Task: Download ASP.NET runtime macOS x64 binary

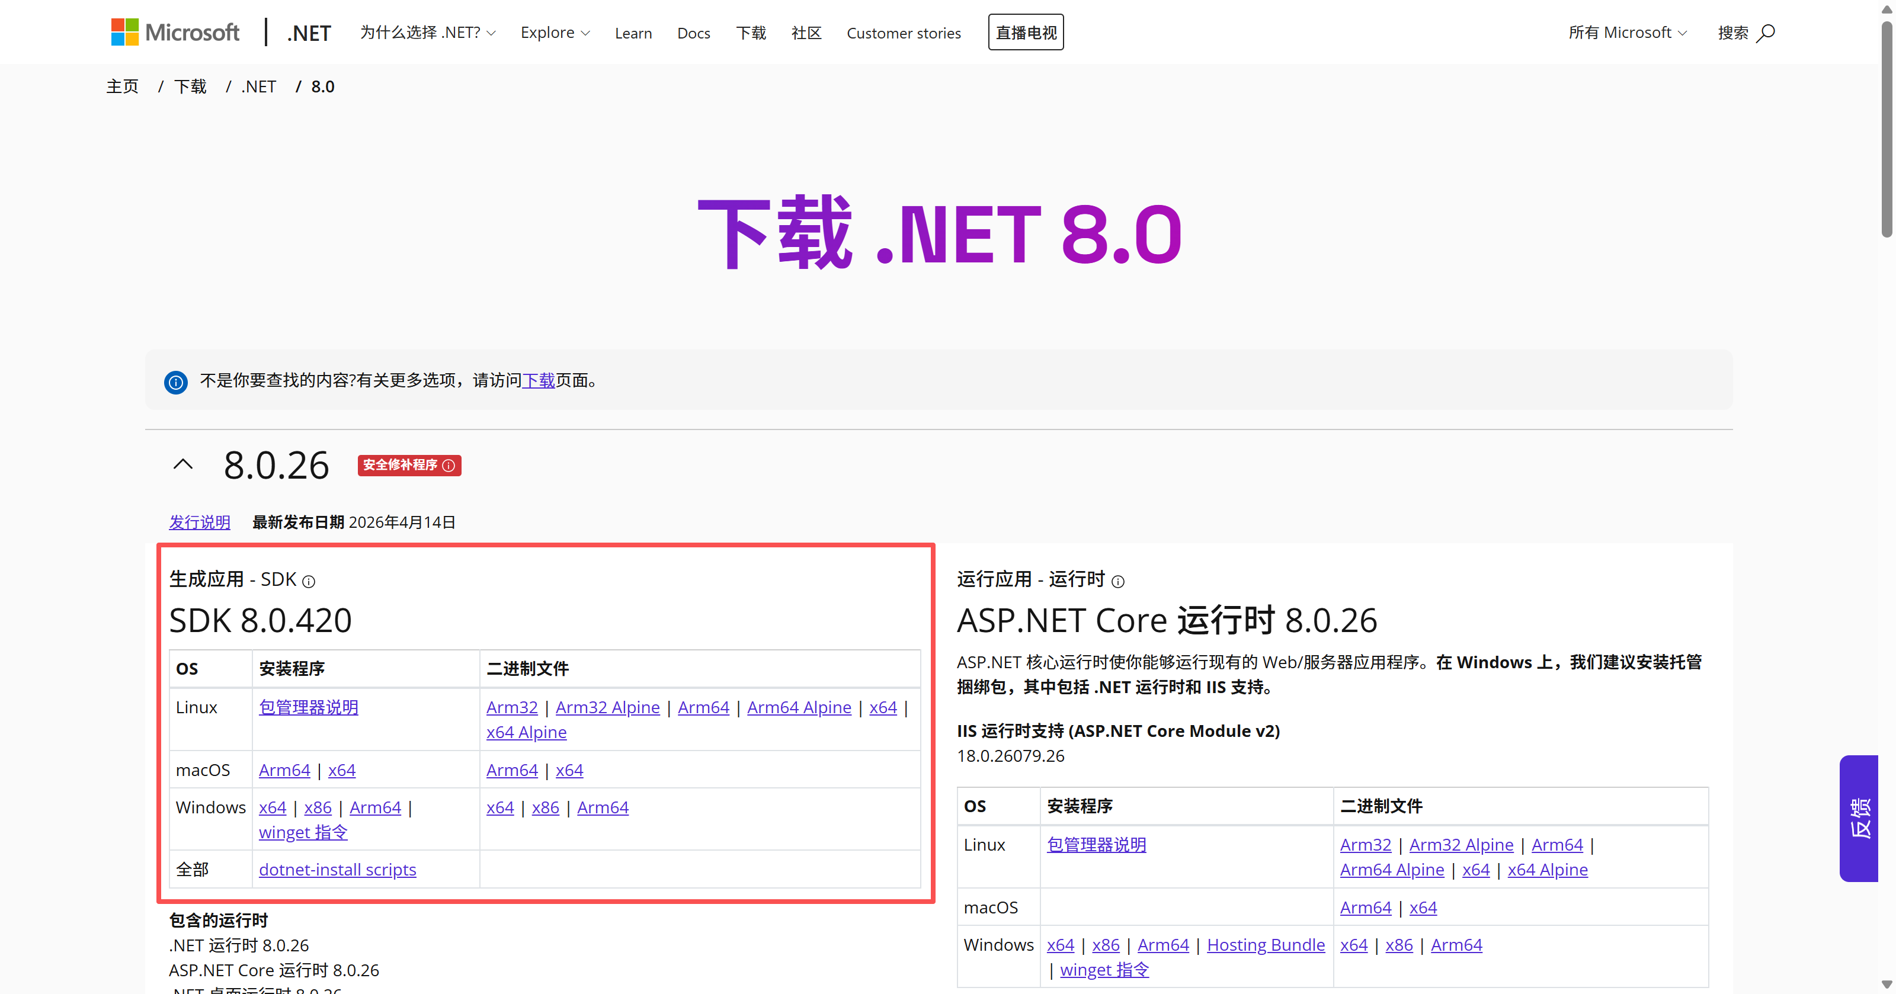Action: (x=1423, y=907)
